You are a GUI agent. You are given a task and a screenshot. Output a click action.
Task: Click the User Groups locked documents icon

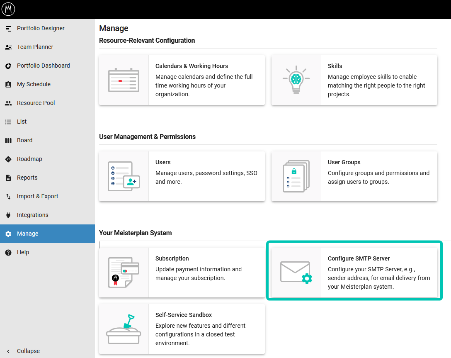coord(296,176)
